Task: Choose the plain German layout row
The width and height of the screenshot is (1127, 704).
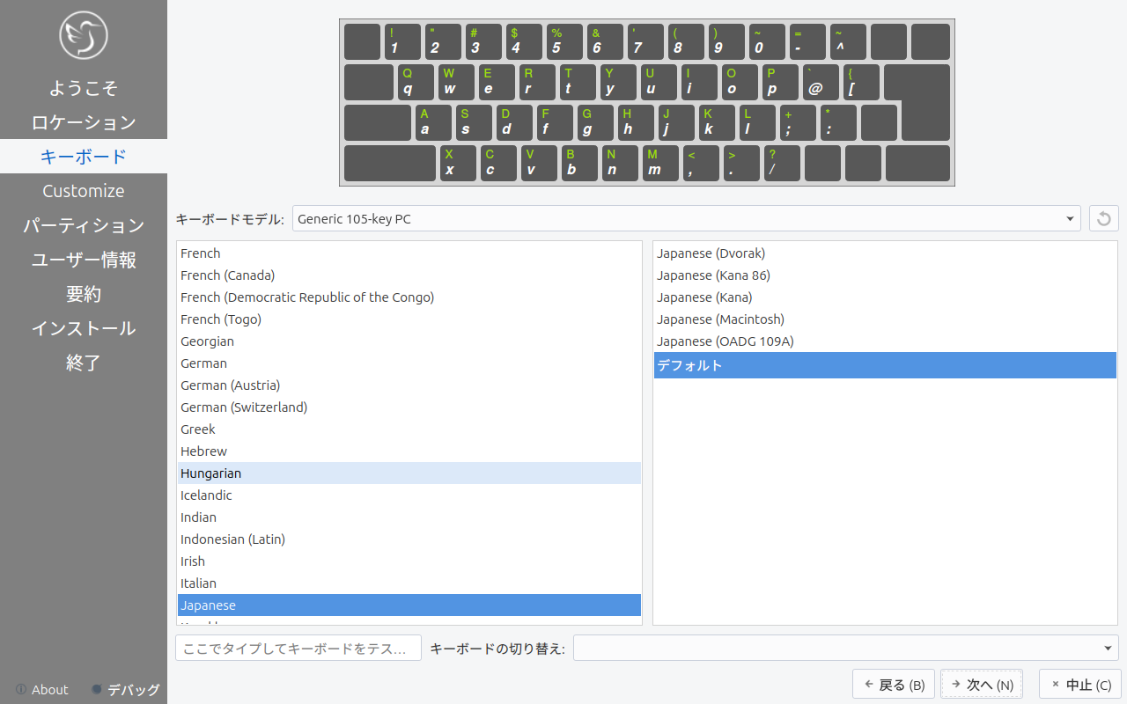Action: tap(409, 363)
